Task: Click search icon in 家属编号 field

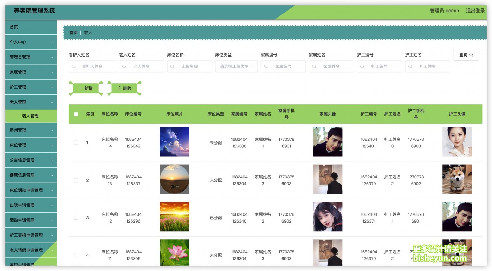Action: click(266, 66)
